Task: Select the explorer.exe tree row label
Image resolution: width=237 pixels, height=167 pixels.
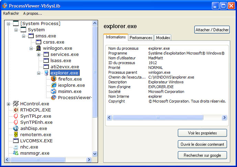Action: coord(65,73)
